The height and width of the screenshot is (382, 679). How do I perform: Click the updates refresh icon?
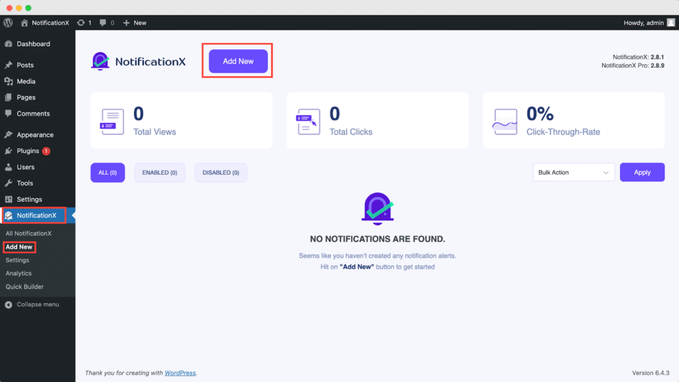click(80, 23)
